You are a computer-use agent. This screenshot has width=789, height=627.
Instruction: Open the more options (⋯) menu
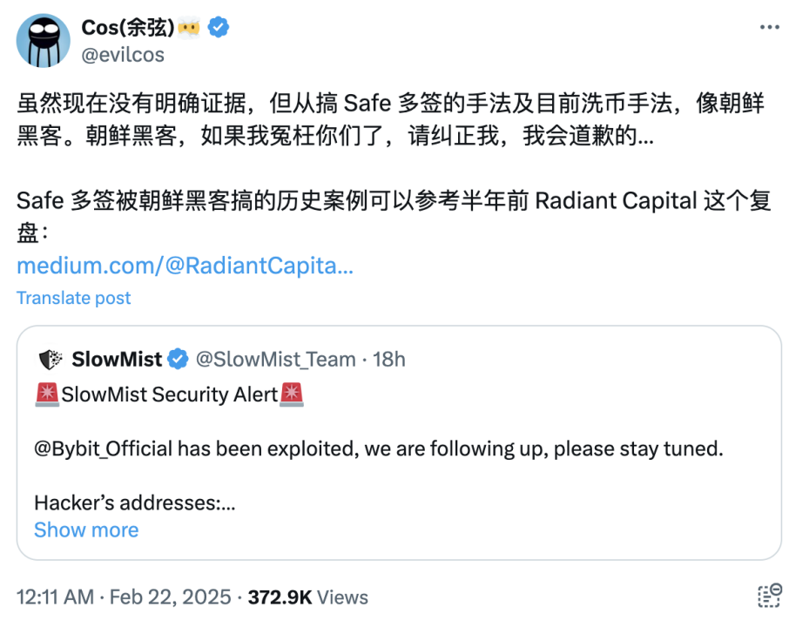tap(769, 26)
